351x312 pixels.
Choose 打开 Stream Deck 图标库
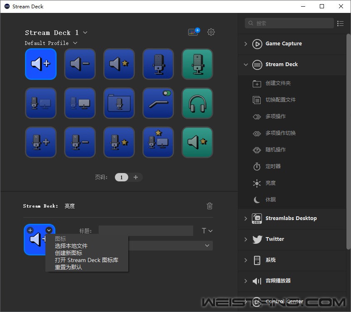tap(87, 260)
